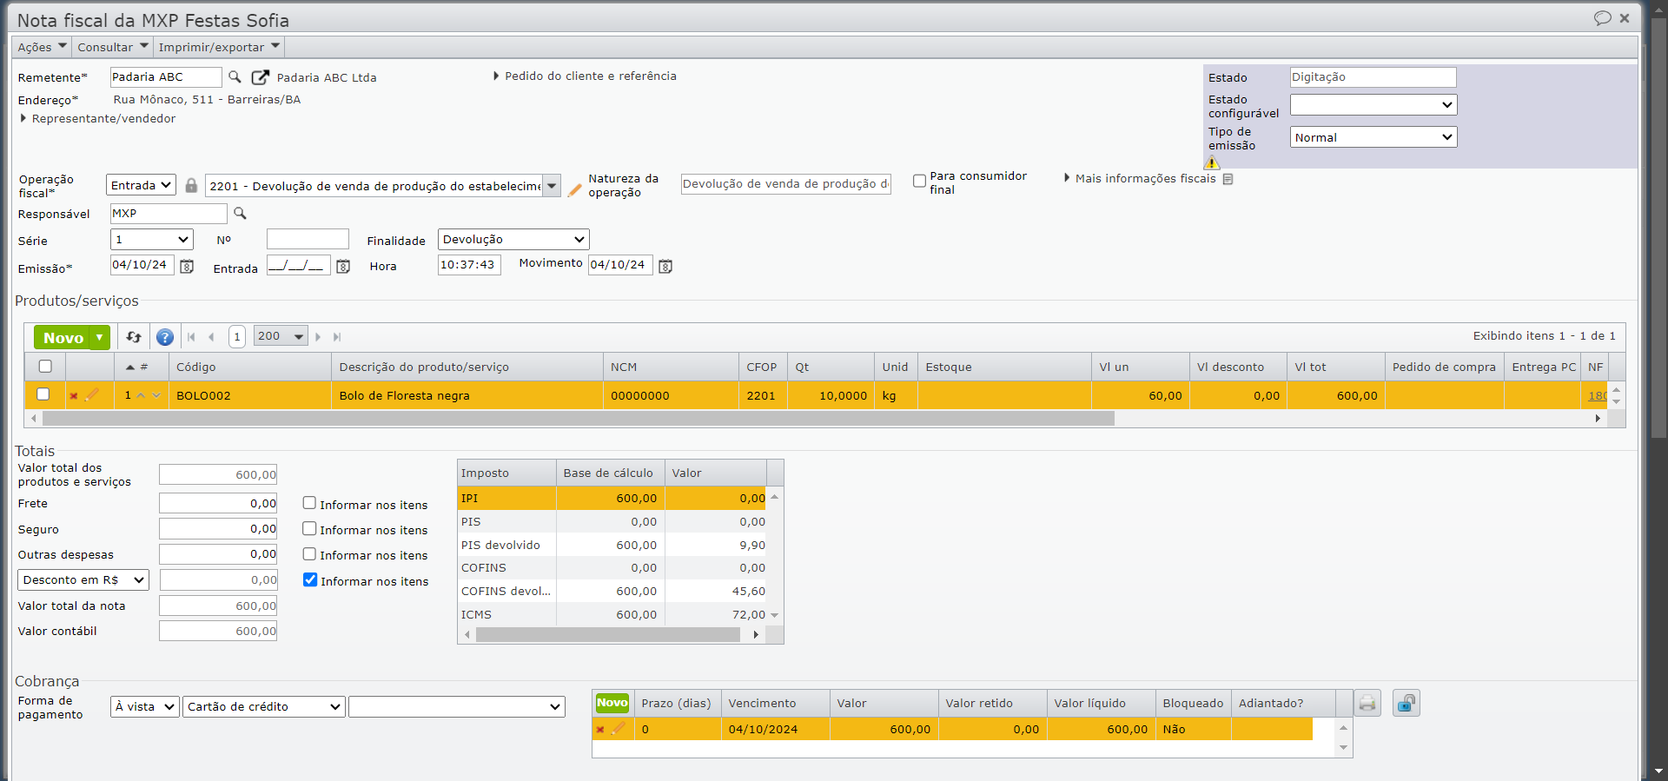Click the green Novo button in Produtos/serviços
The width and height of the screenshot is (1668, 781).
click(x=63, y=337)
